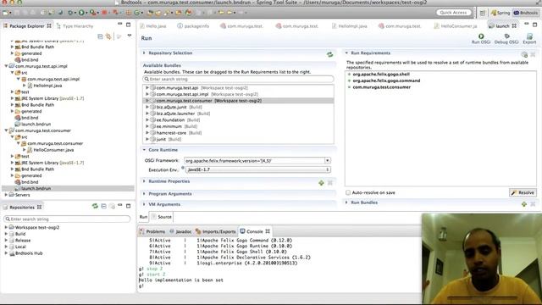The width and height of the screenshot is (542, 305).
Task: Click the Quick Access search field
Action: [453, 13]
